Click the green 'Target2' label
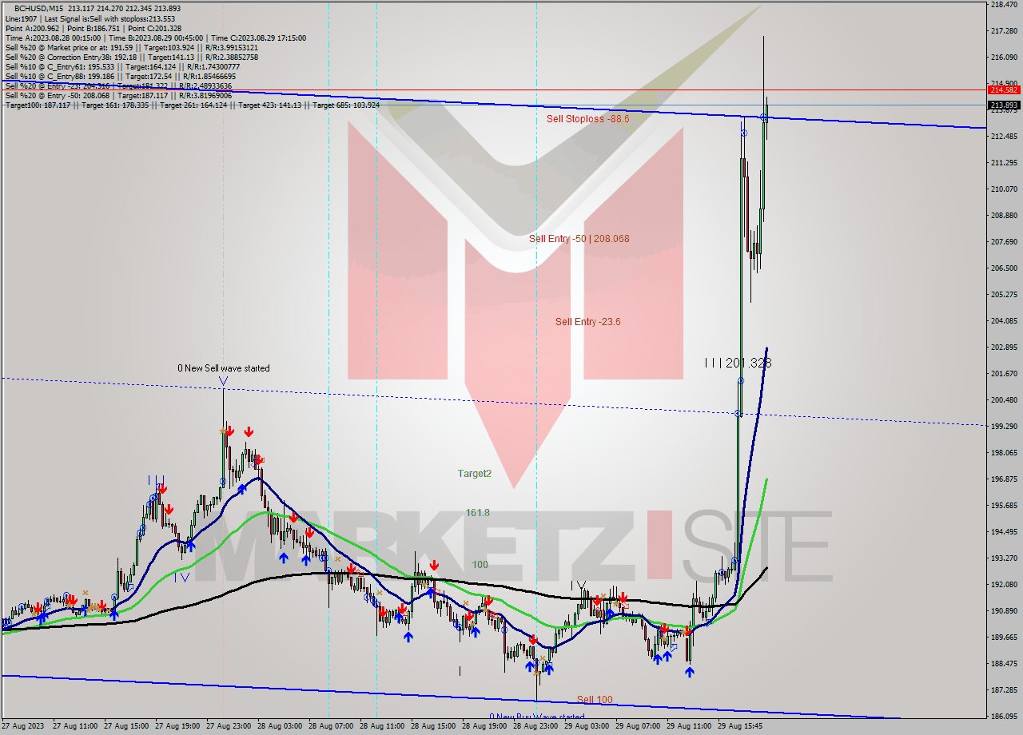The height and width of the screenshot is (735, 1023). [x=474, y=474]
